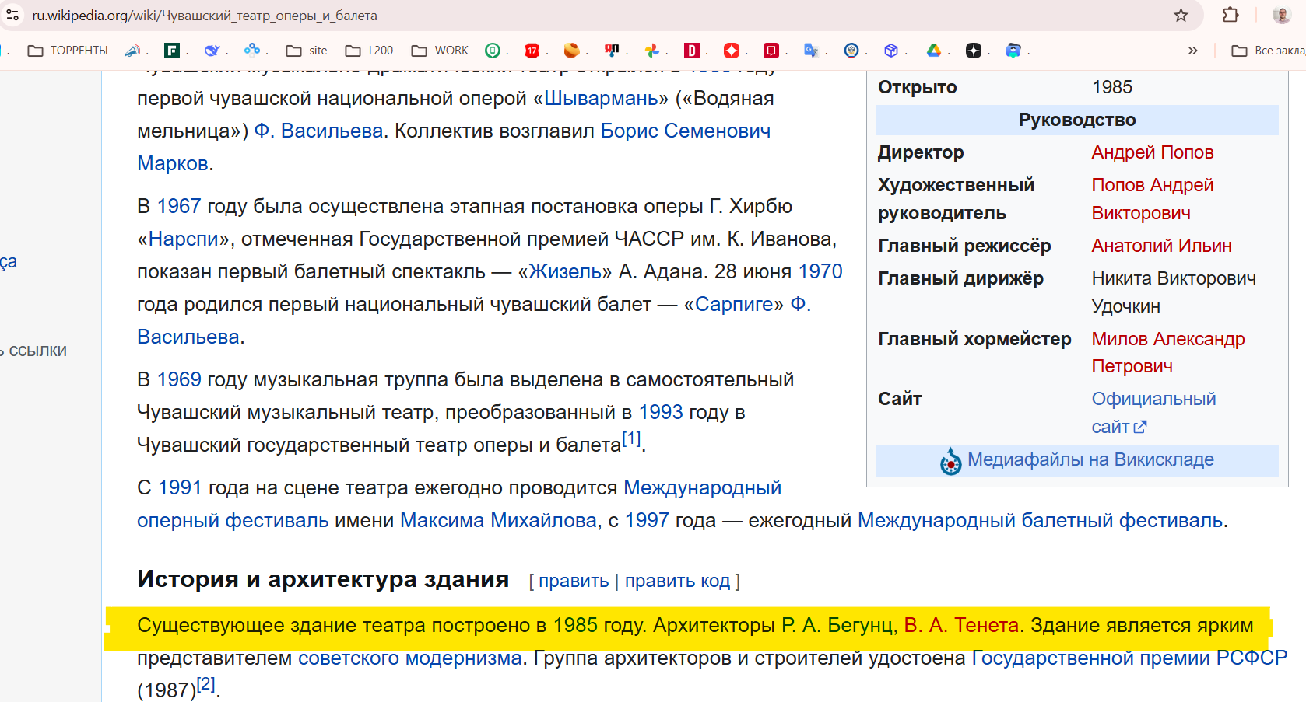1306x702 pixels.
Task: Open the Google Photos pinwheel bookmark
Action: (x=652, y=51)
